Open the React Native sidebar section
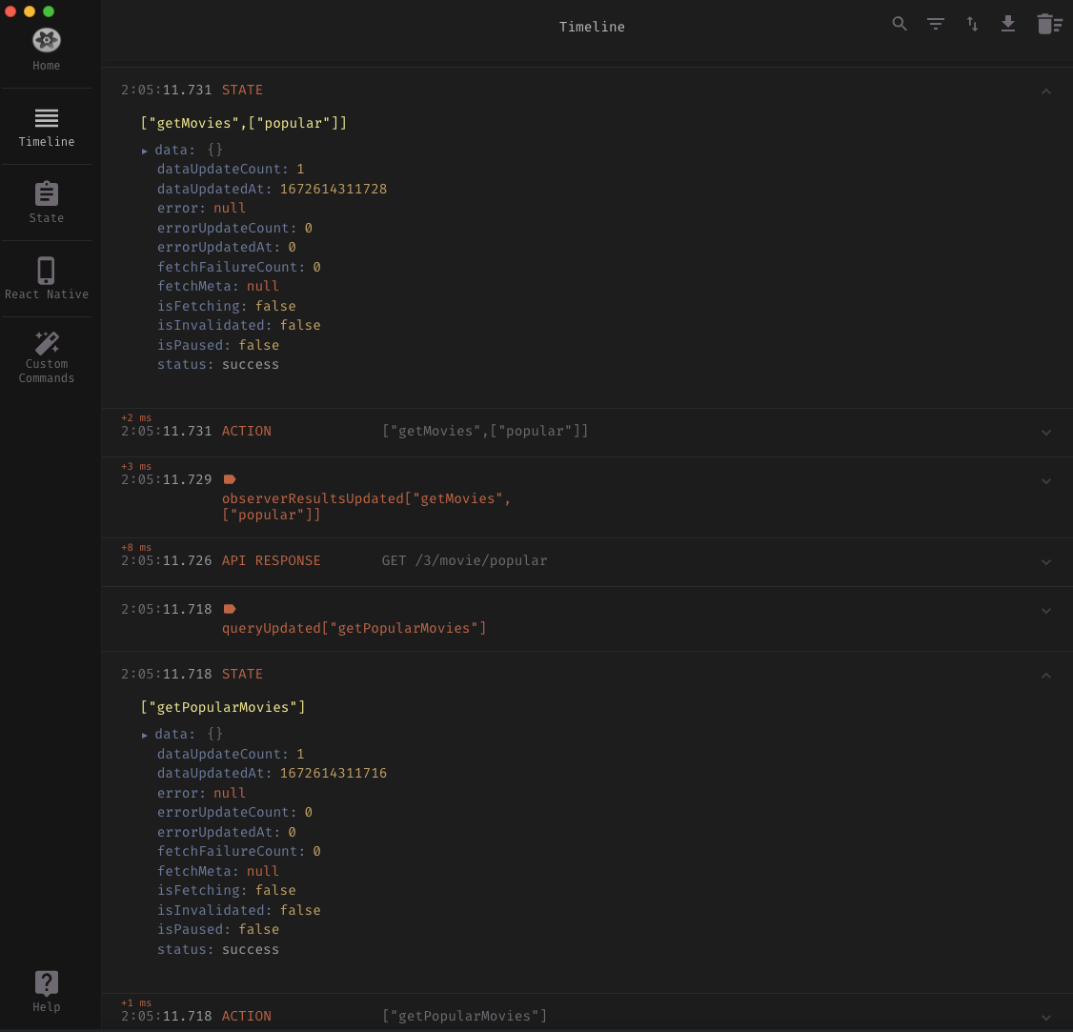Viewport: 1073px width, 1032px height. coord(46,279)
